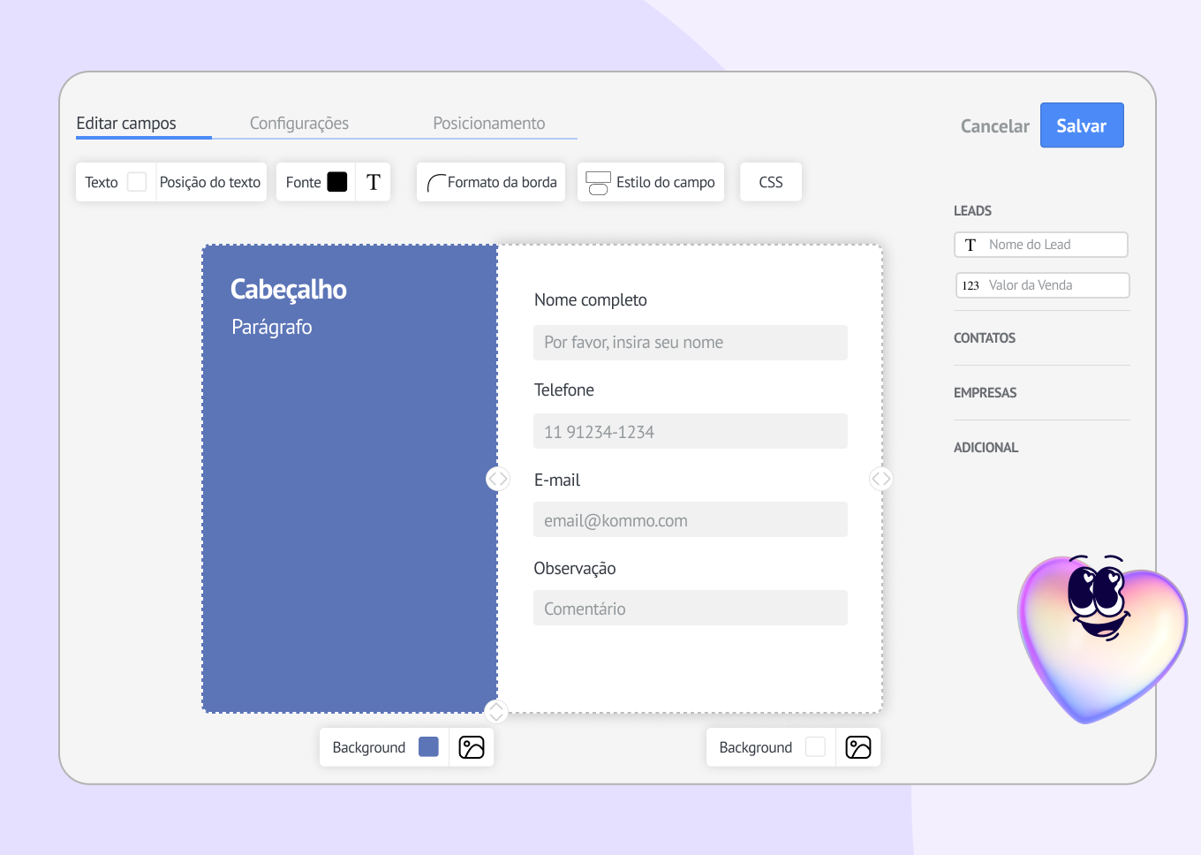Click the T icon in Nome do Lead
Viewport: 1201px width, 855px height.
click(971, 245)
